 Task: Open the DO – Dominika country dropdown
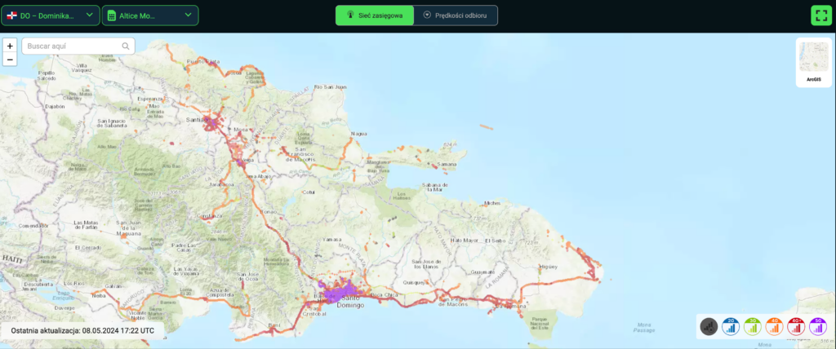point(51,15)
